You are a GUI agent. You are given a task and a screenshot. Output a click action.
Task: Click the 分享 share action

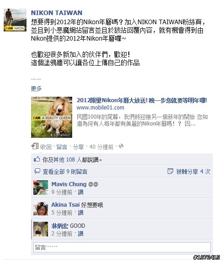click(78, 147)
